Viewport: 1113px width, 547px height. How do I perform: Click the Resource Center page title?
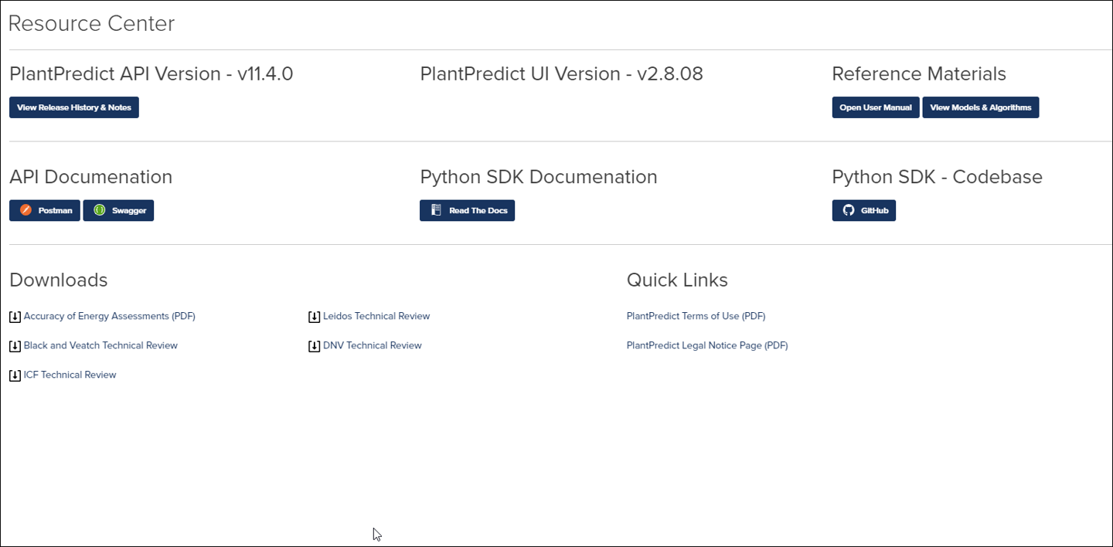click(91, 23)
